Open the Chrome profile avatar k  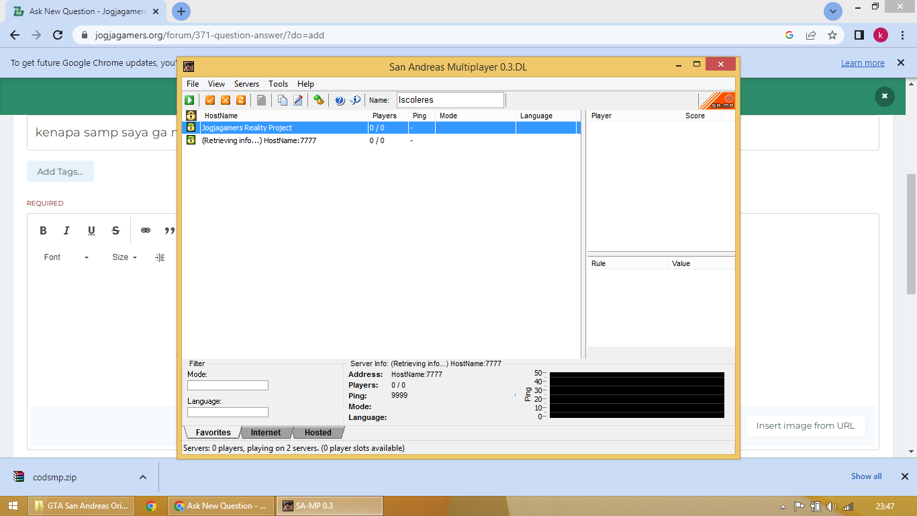tap(881, 35)
